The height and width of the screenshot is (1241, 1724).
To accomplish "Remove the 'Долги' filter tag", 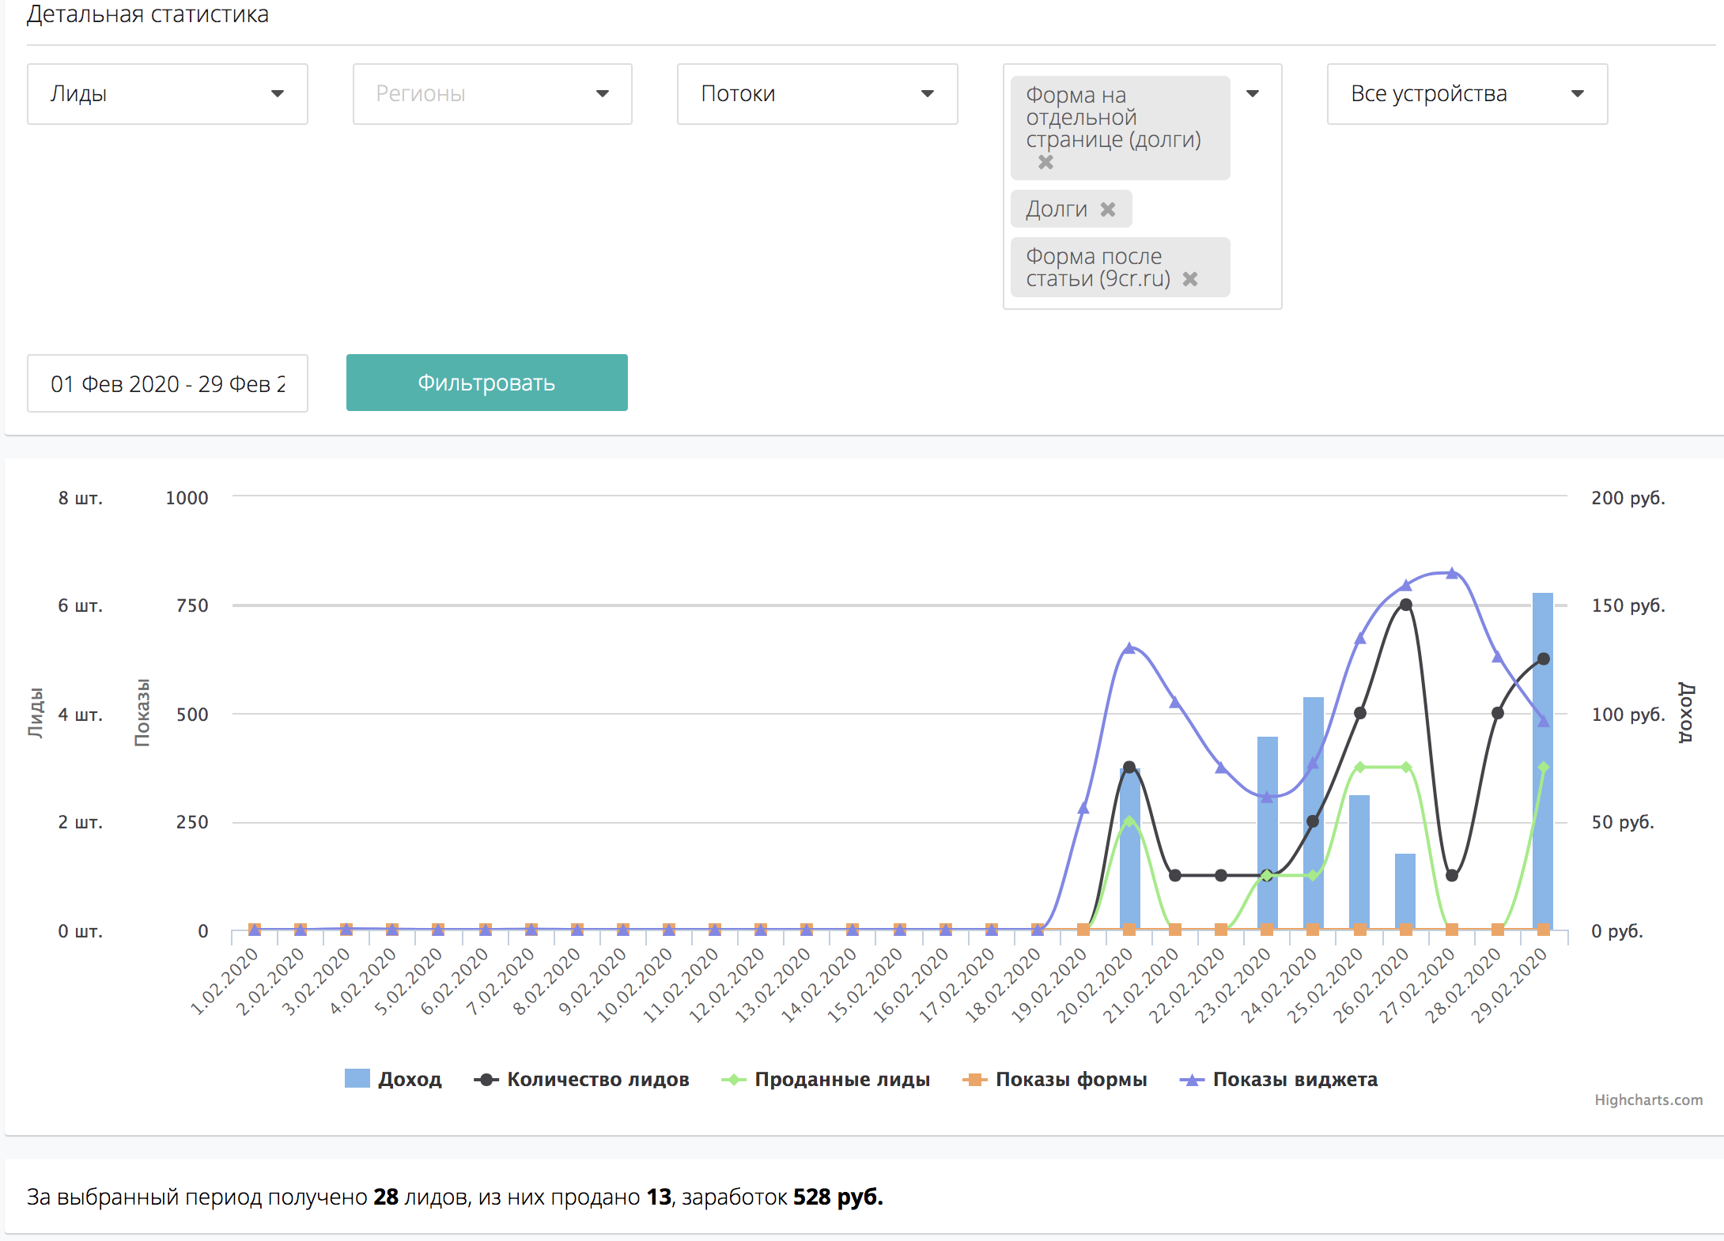I will click(x=1108, y=209).
